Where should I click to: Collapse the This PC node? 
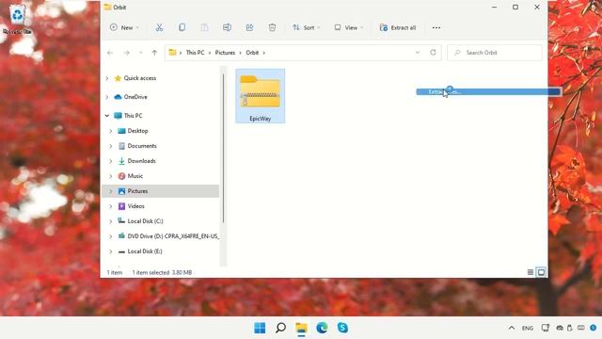click(x=107, y=115)
